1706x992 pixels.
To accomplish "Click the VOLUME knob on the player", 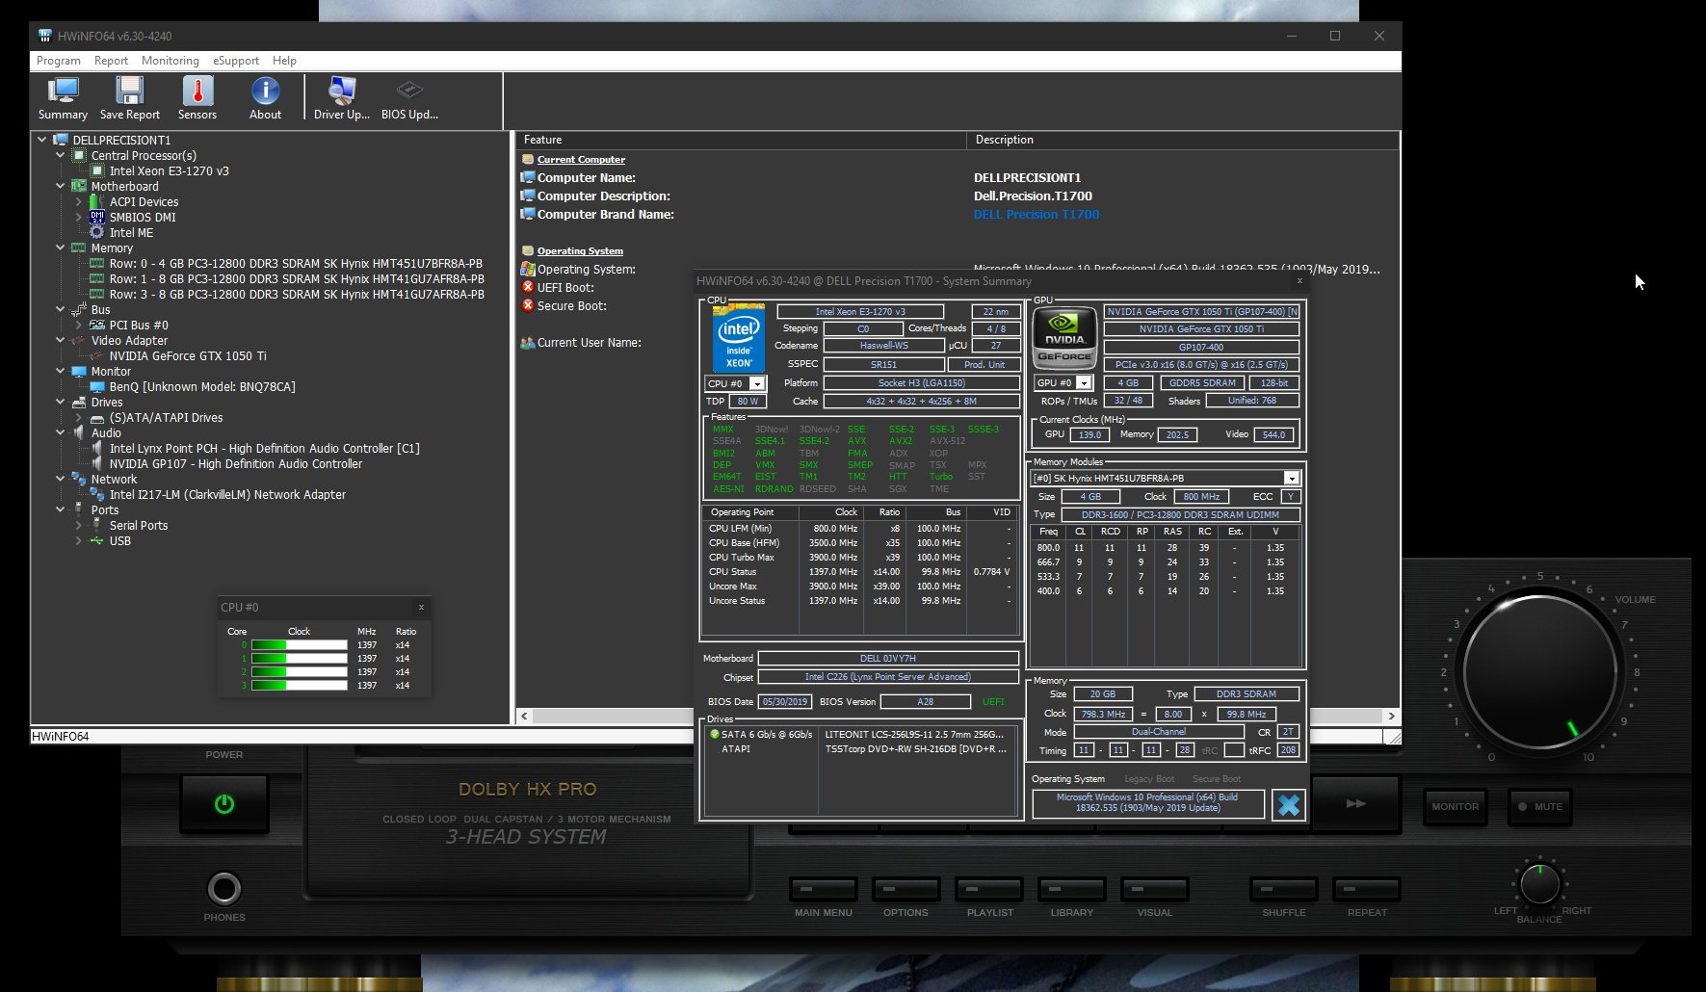I will pos(1539,671).
